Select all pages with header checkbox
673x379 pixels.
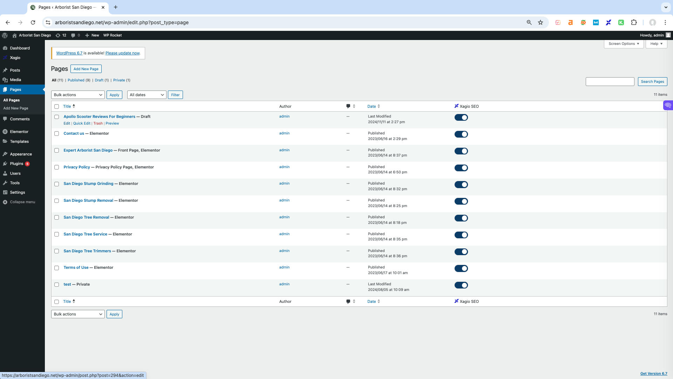coord(56,107)
